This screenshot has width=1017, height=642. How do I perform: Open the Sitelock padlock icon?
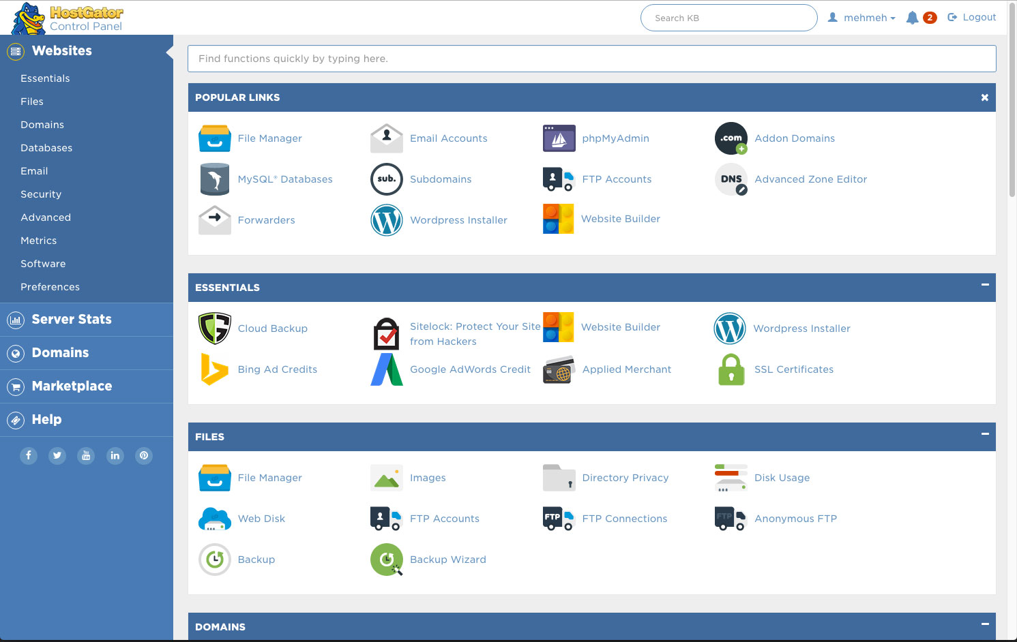click(387, 334)
